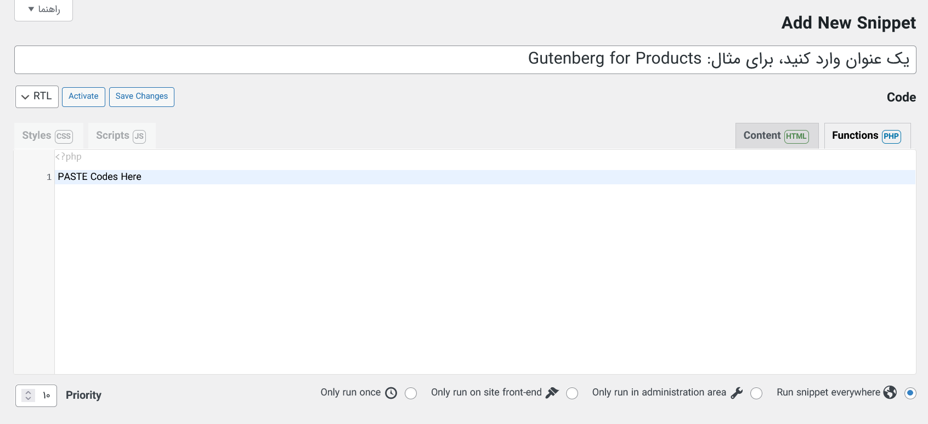
Task: Choose Only run in administration area radio
Action: point(756,393)
